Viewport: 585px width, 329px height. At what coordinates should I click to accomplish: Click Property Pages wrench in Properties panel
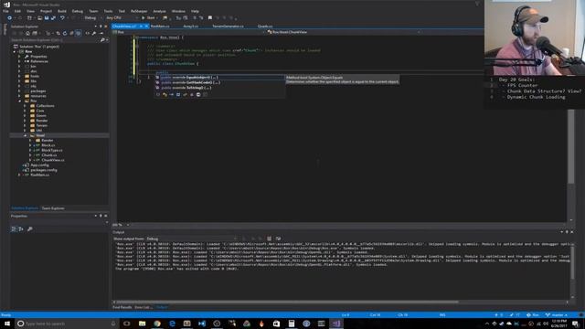30,229
